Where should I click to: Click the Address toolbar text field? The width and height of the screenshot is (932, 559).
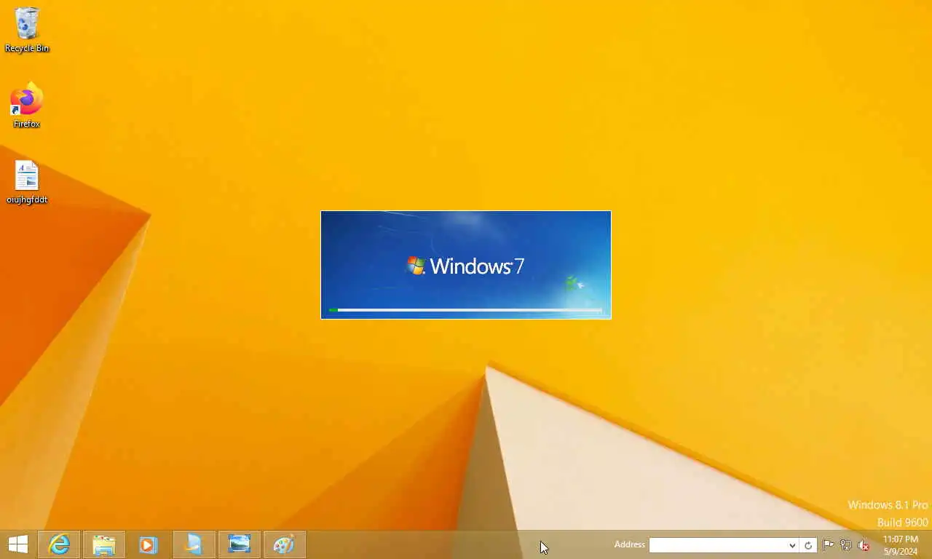tap(718, 545)
